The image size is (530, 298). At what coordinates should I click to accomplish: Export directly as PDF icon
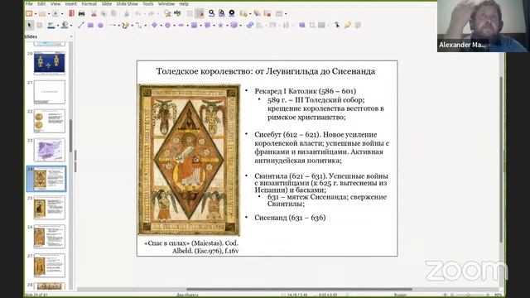71,13
